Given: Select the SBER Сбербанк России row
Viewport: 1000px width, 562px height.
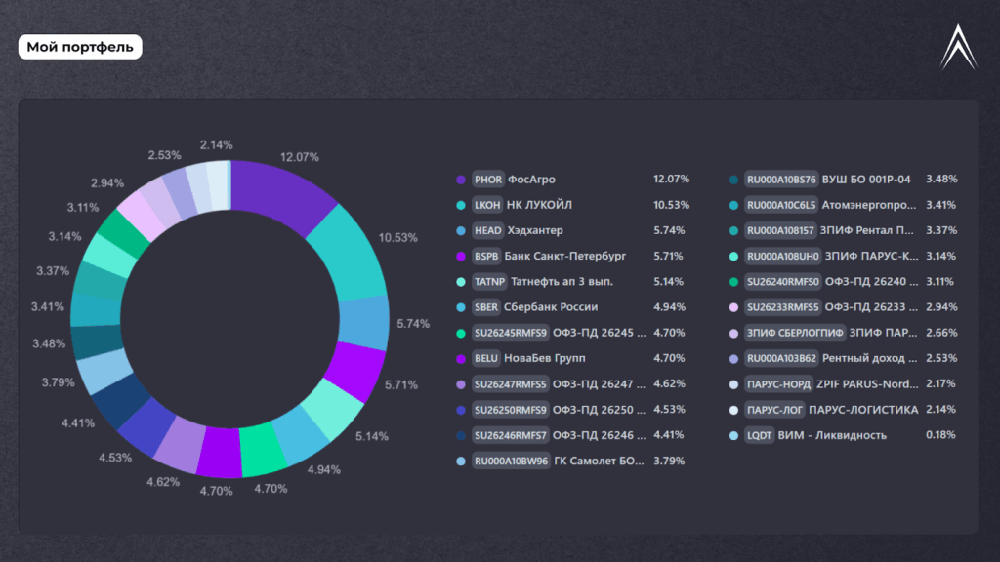Looking at the screenshot, I should click(x=572, y=306).
